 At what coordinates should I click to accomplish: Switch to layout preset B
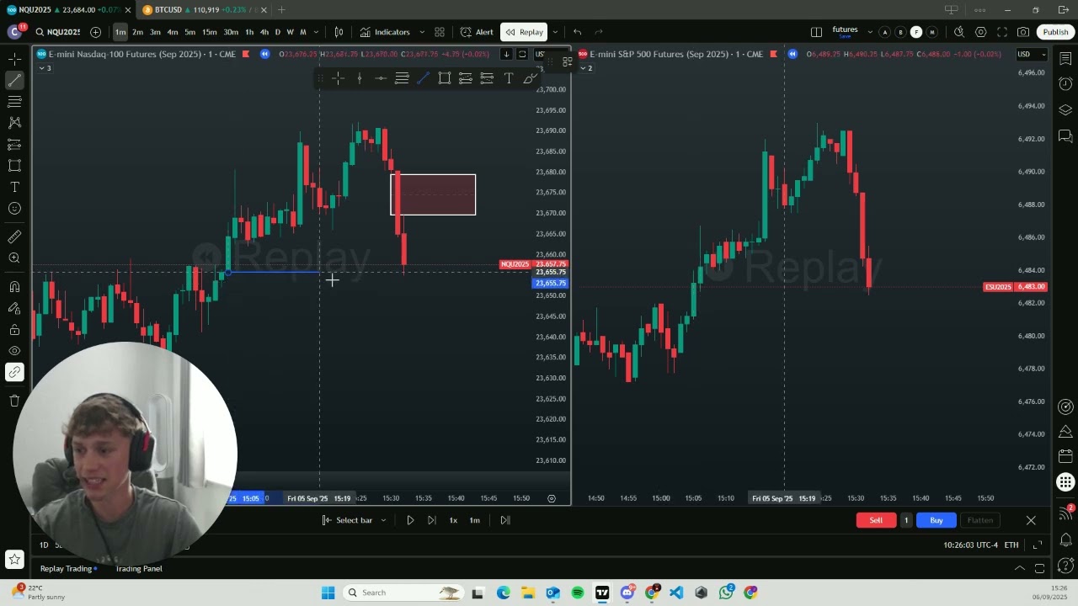click(x=900, y=32)
